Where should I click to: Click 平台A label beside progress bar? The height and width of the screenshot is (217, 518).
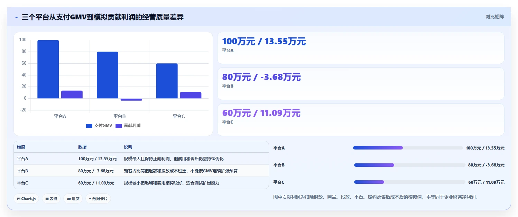[x=279, y=148]
